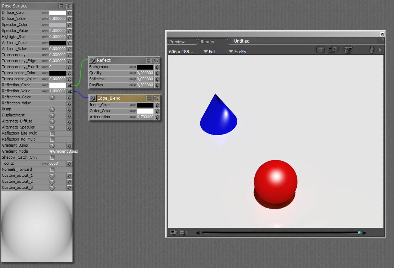
Task: Click the render comparison slider handle
Action: coord(359,233)
